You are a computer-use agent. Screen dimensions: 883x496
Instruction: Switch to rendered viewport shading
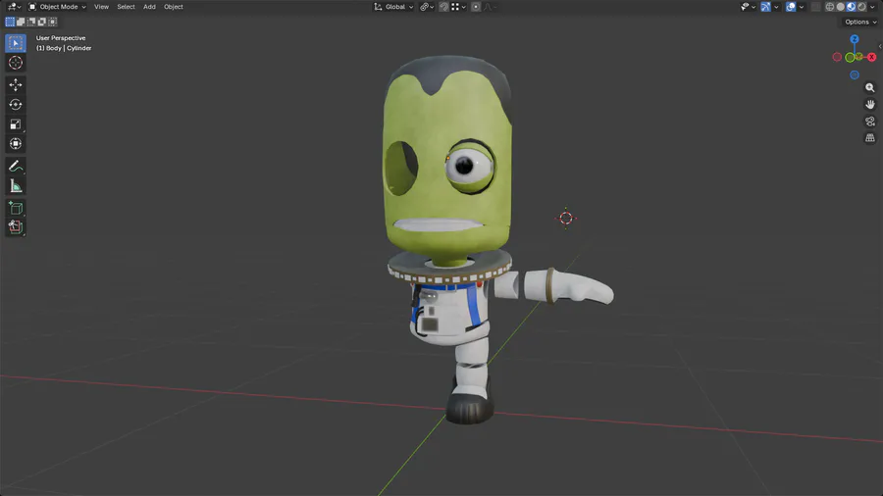862,7
